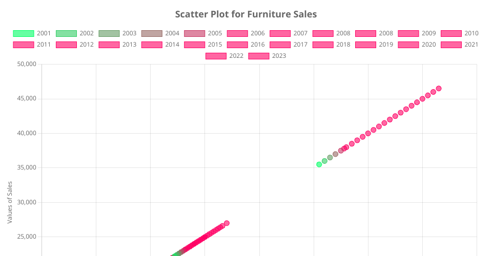Toggle the 2002 series legend swatch
The image size is (492, 256).
66,33
